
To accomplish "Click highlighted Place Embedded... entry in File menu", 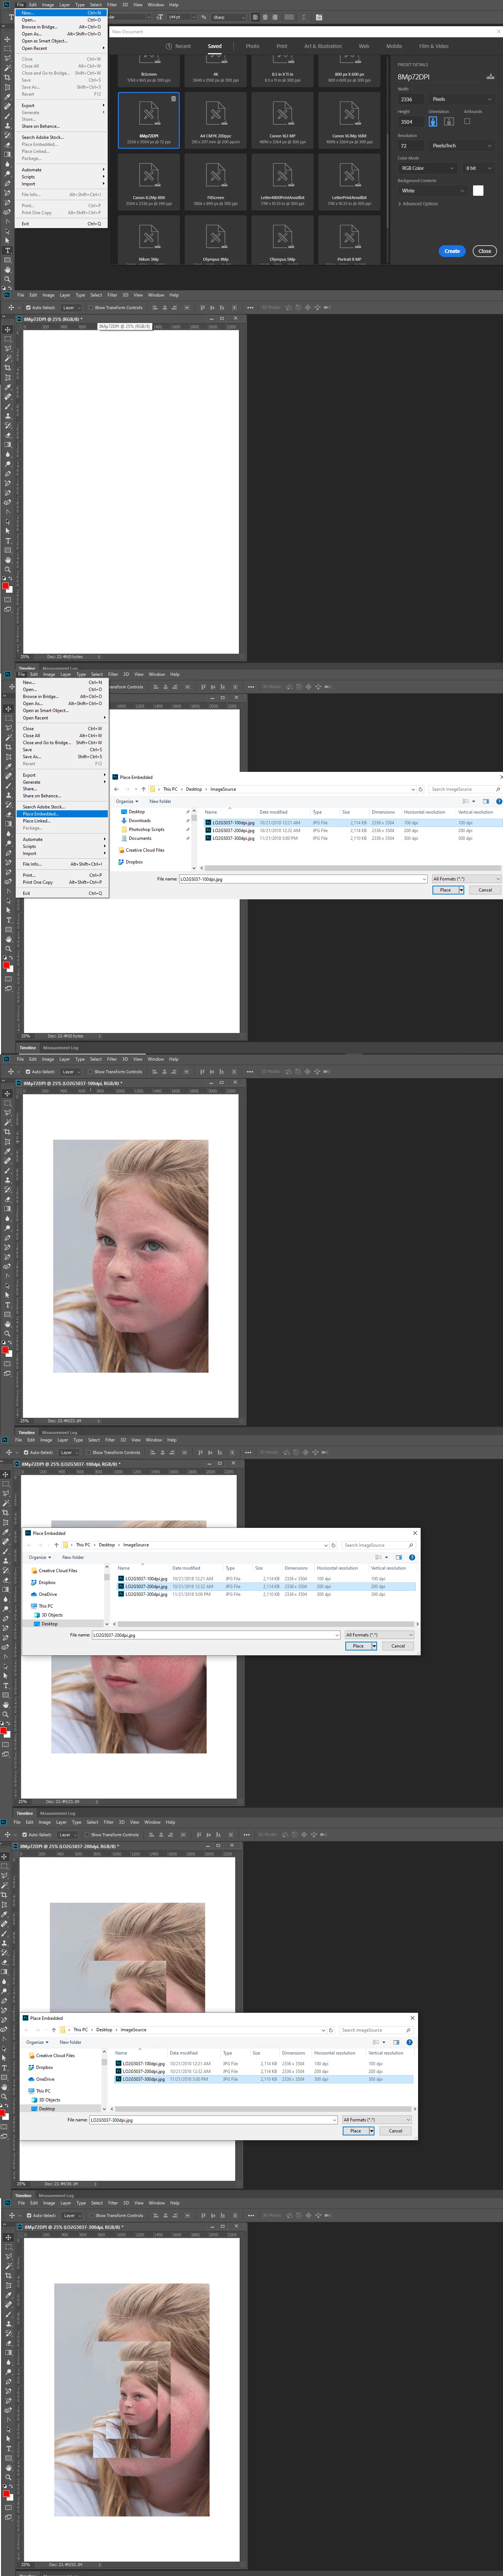I will point(62,814).
